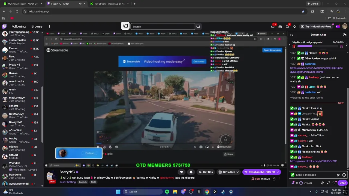Viewport: 349px width, 196px height.
Task: Click the Gemini button in Chrome
Action: (313, 4)
